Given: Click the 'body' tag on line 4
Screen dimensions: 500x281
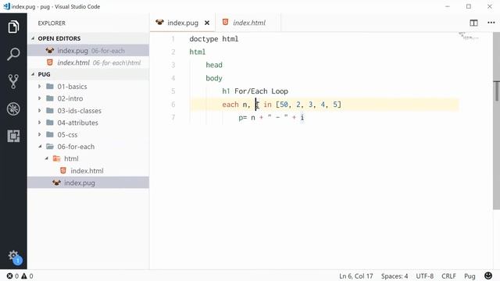Looking at the screenshot, I should [x=214, y=78].
